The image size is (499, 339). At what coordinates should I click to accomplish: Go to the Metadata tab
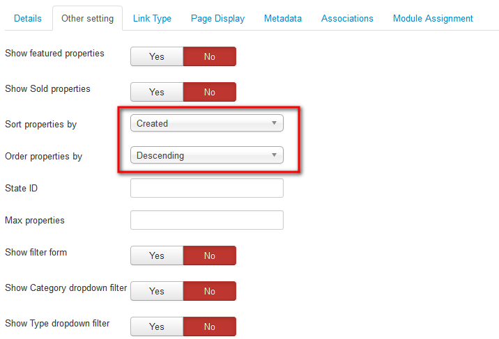(282, 18)
